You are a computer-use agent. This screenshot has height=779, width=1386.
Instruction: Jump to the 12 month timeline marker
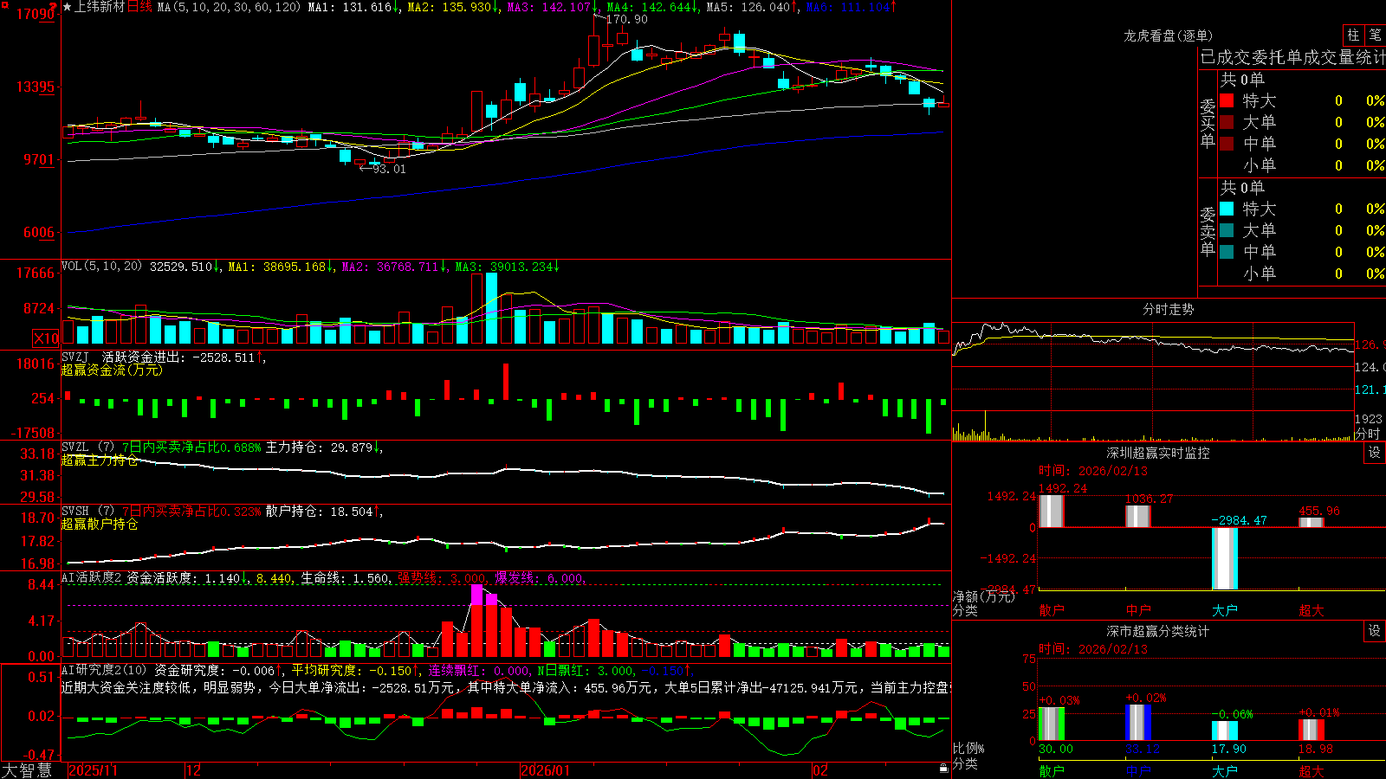[194, 770]
